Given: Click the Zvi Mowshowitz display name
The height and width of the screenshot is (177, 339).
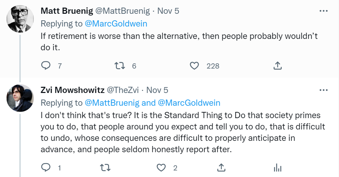Looking at the screenshot, I should pos(72,90).
